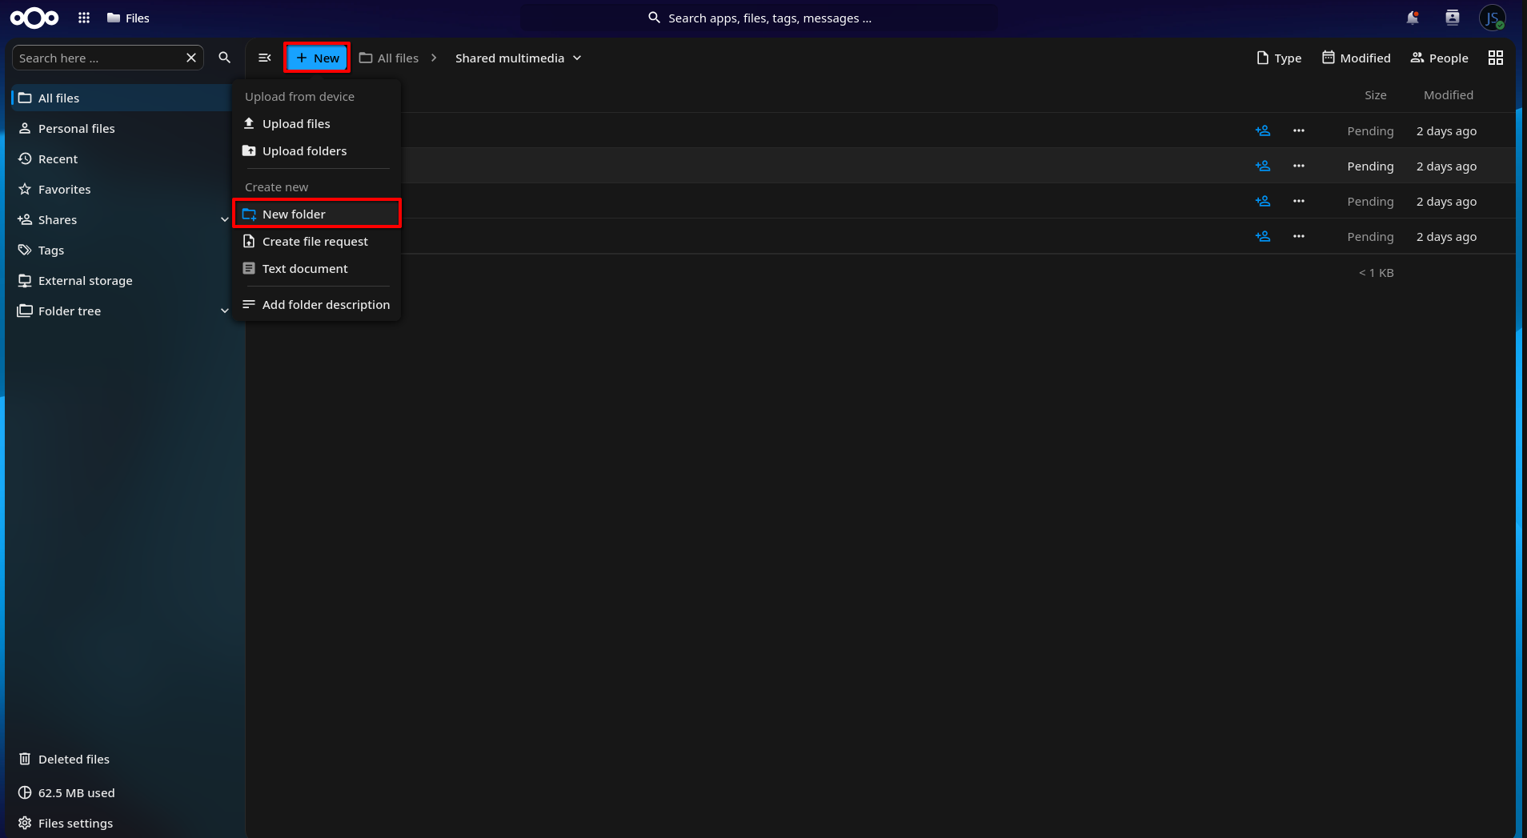Expand the Shares section chevron
The height and width of the screenshot is (838, 1527).
225,219
